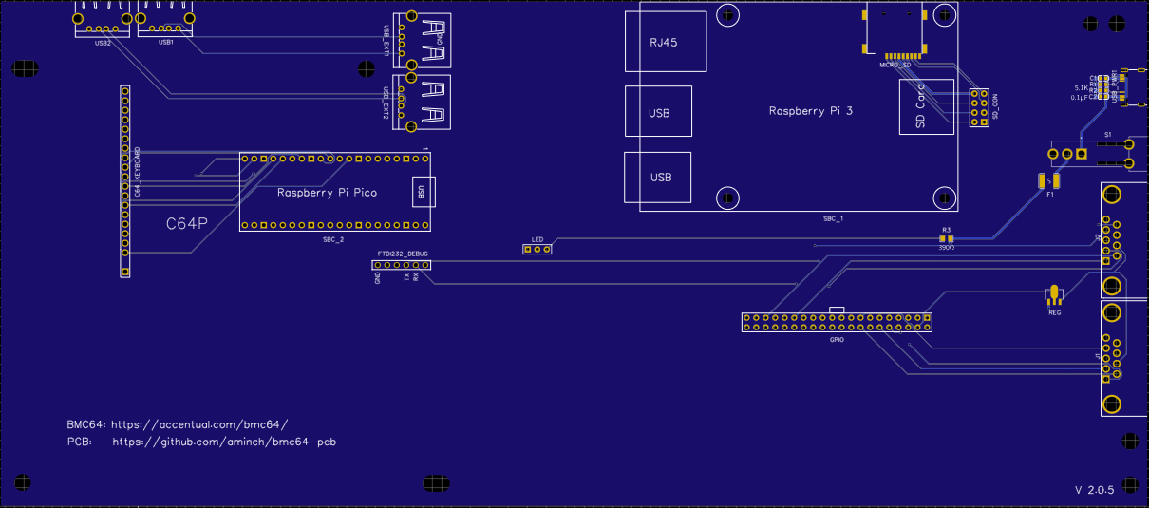
Task: Select the SD_CON eight-pin header
Action: pyautogui.click(x=978, y=107)
